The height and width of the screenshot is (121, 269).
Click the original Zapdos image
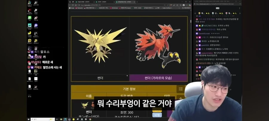pyautogui.click(x=100, y=45)
